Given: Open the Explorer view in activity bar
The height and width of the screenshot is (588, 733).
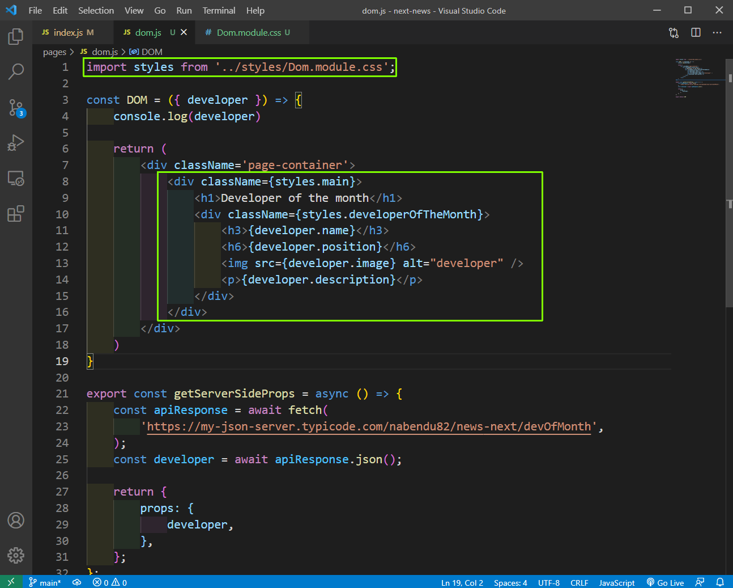Looking at the screenshot, I should pos(16,37).
